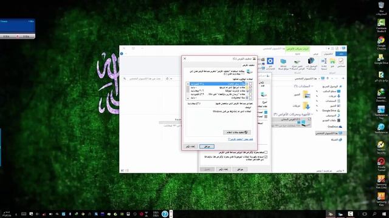Click the blue help question-mark taskbar icon
Screen dimensions: 389x218
point(165,214)
